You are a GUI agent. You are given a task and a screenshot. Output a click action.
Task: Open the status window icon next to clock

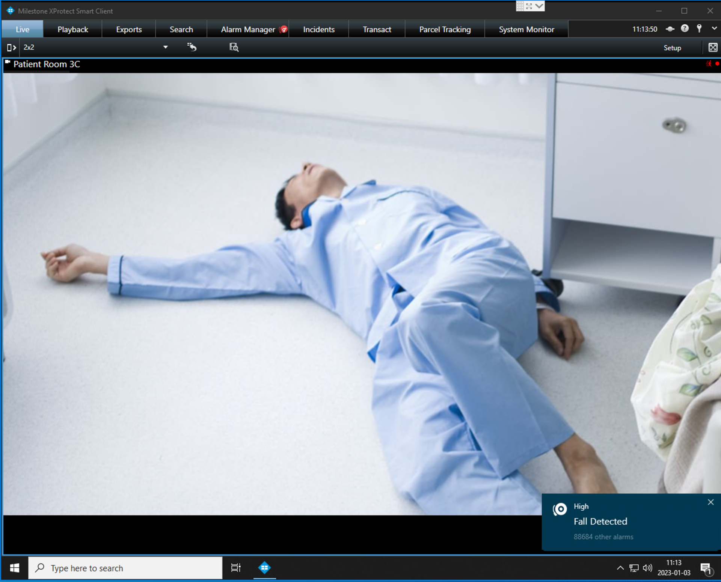click(x=670, y=29)
